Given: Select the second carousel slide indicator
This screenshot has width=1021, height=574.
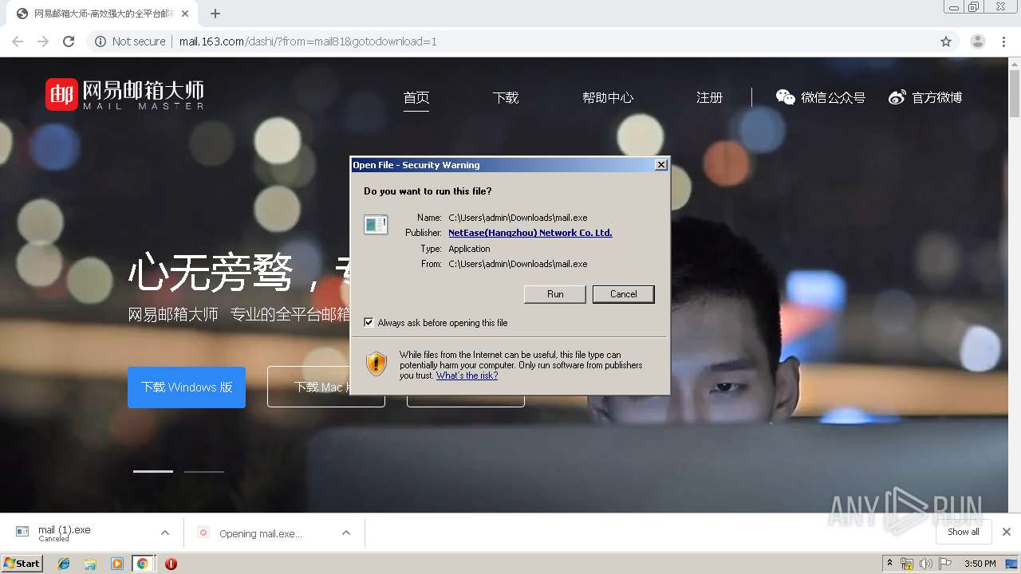Looking at the screenshot, I should (x=204, y=471).
